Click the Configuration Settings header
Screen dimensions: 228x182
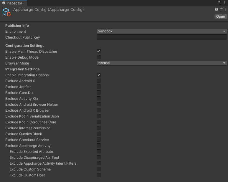tap(25, 46)
